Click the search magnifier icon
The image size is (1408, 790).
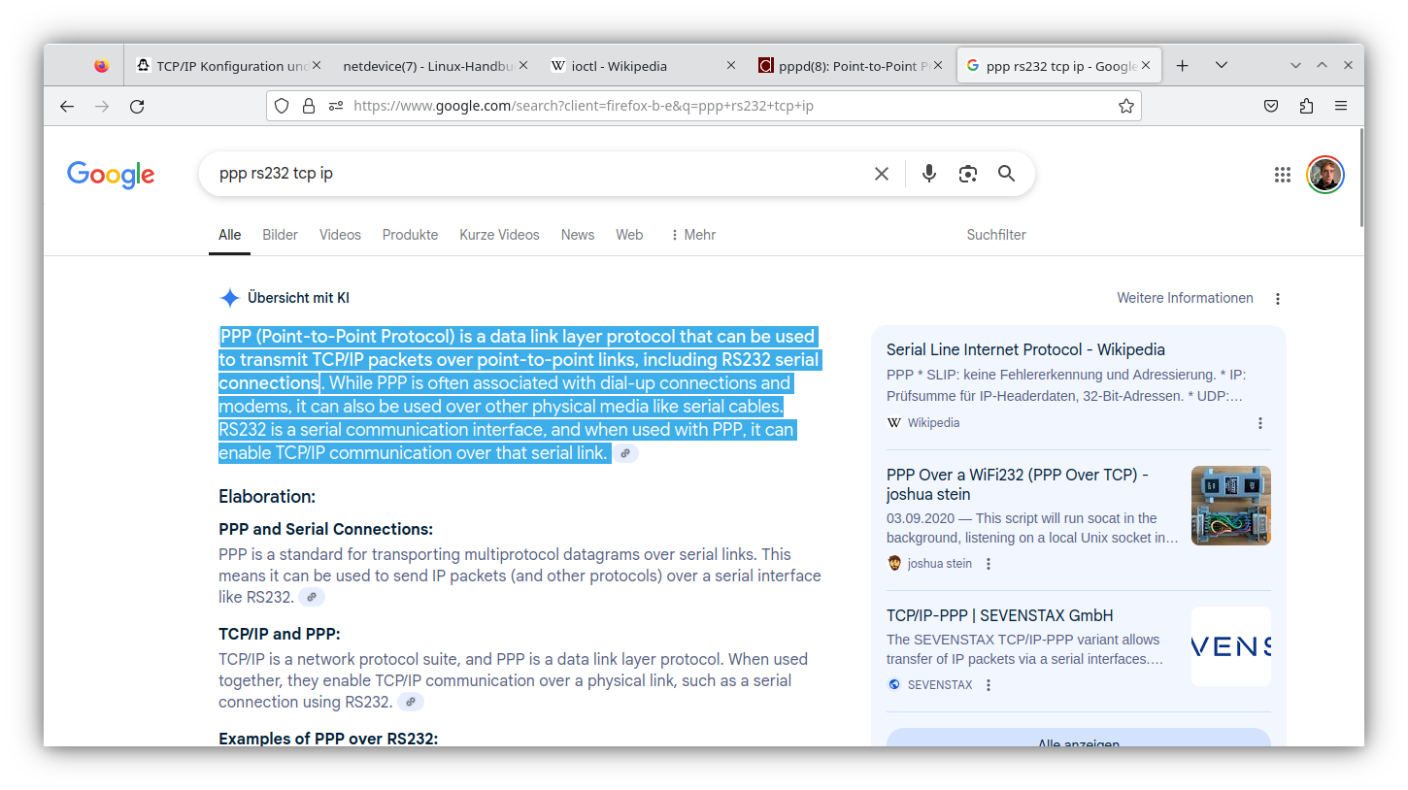(1006, 173)
